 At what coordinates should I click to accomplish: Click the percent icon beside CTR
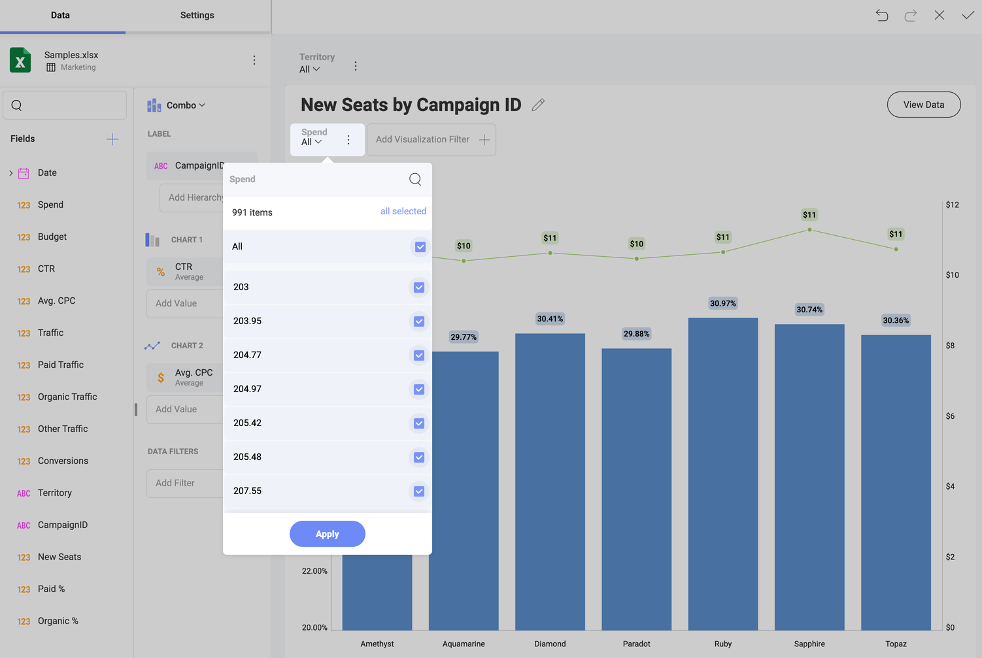161,272
